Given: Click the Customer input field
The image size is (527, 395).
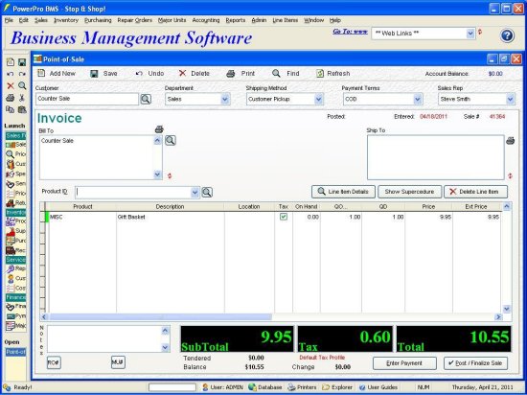Looking at the screenshot, I should point(87,99).
